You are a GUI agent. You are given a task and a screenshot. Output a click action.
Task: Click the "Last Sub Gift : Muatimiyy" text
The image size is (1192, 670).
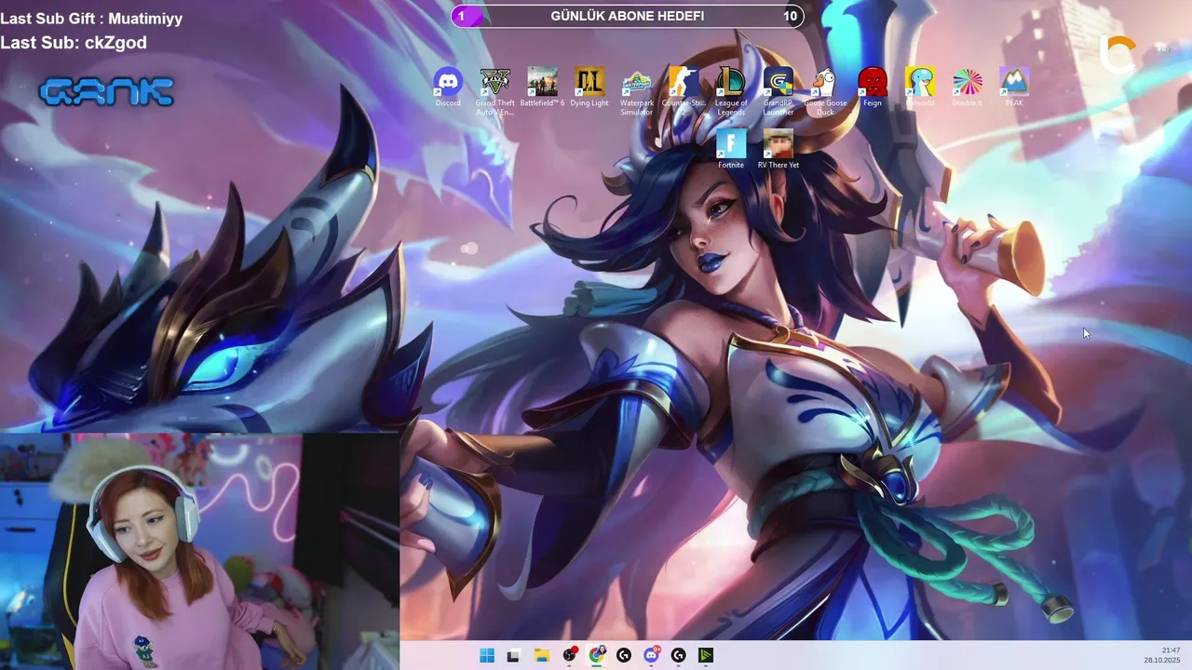(x=91, y=19)
